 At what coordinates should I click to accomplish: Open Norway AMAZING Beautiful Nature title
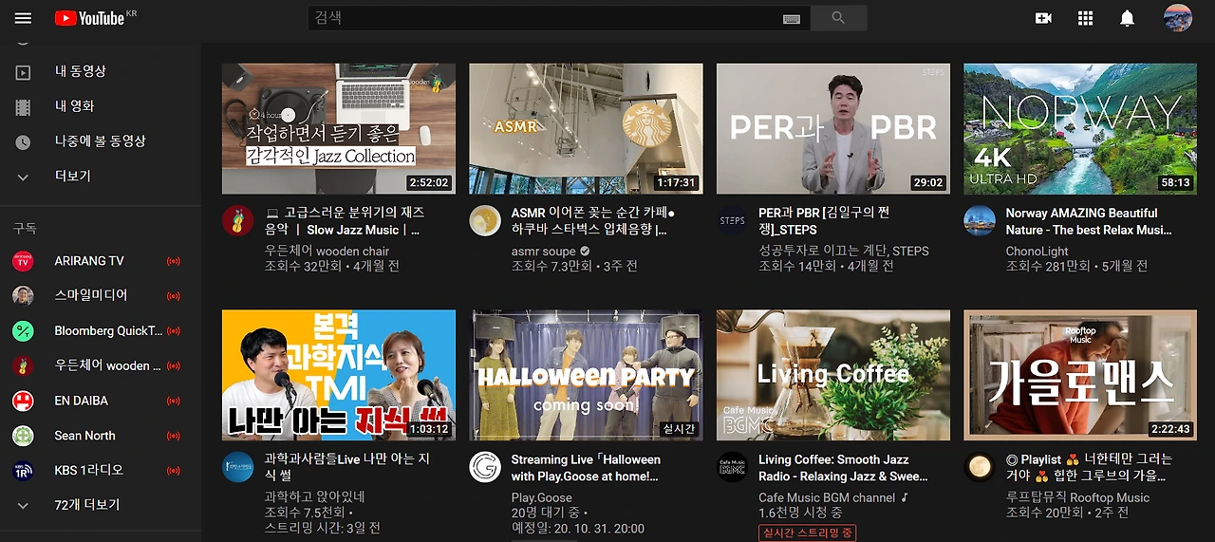pos(1089,221)
